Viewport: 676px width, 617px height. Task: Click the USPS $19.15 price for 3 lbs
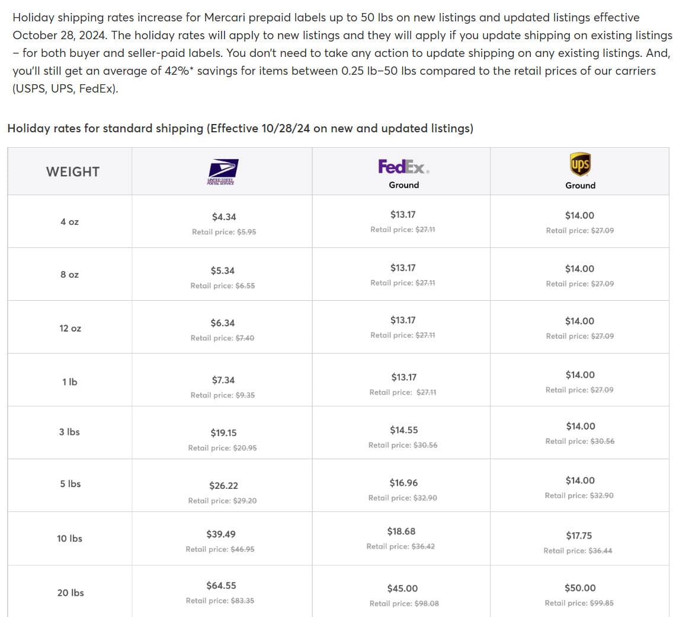[223, 433]
